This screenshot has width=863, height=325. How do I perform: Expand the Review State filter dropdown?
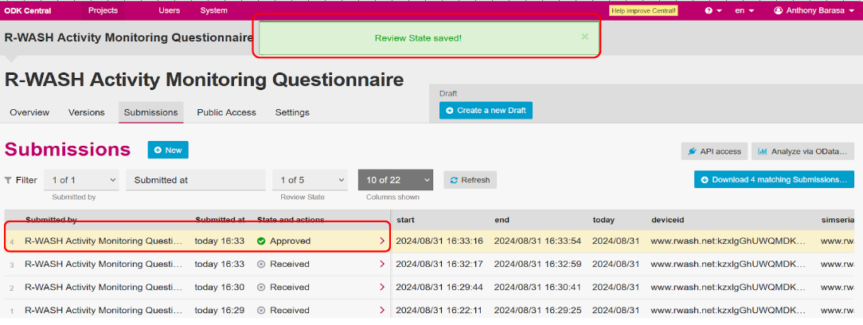coord(310,180)
